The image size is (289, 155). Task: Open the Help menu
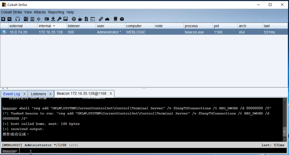[x=70, y=12]
